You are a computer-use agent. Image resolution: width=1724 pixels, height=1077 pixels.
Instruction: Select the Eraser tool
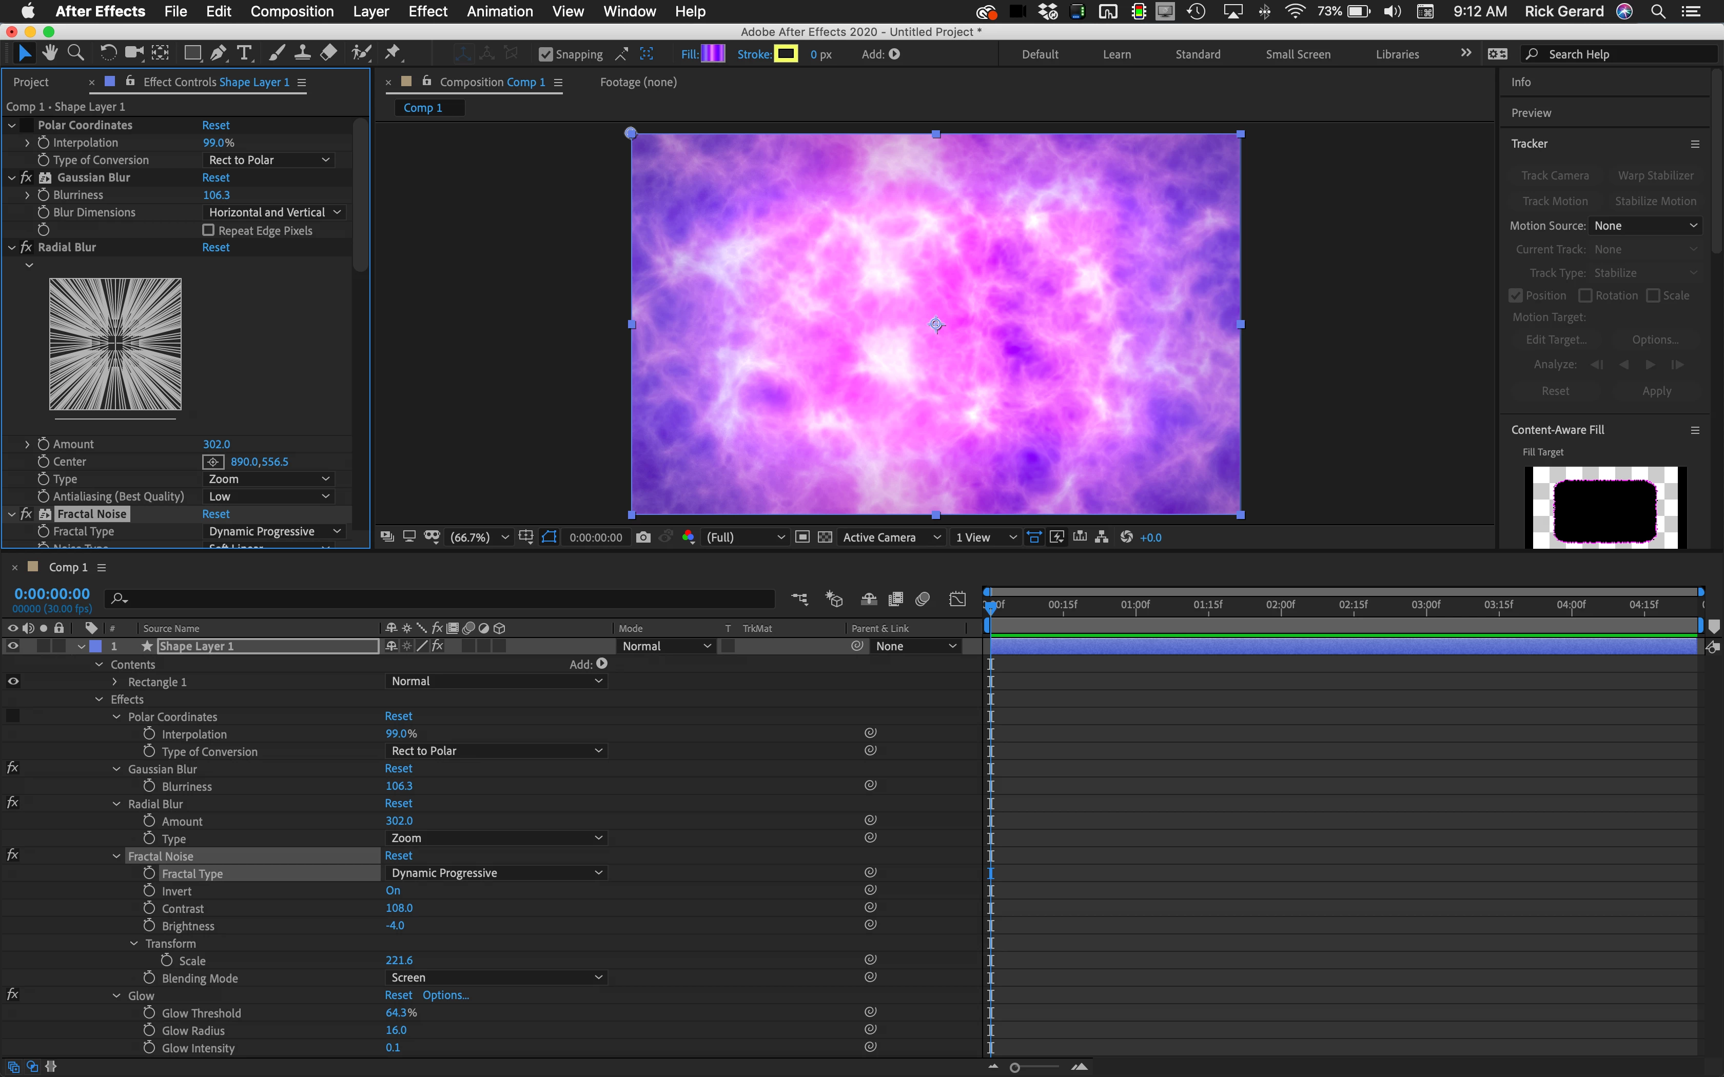(328, 53)
